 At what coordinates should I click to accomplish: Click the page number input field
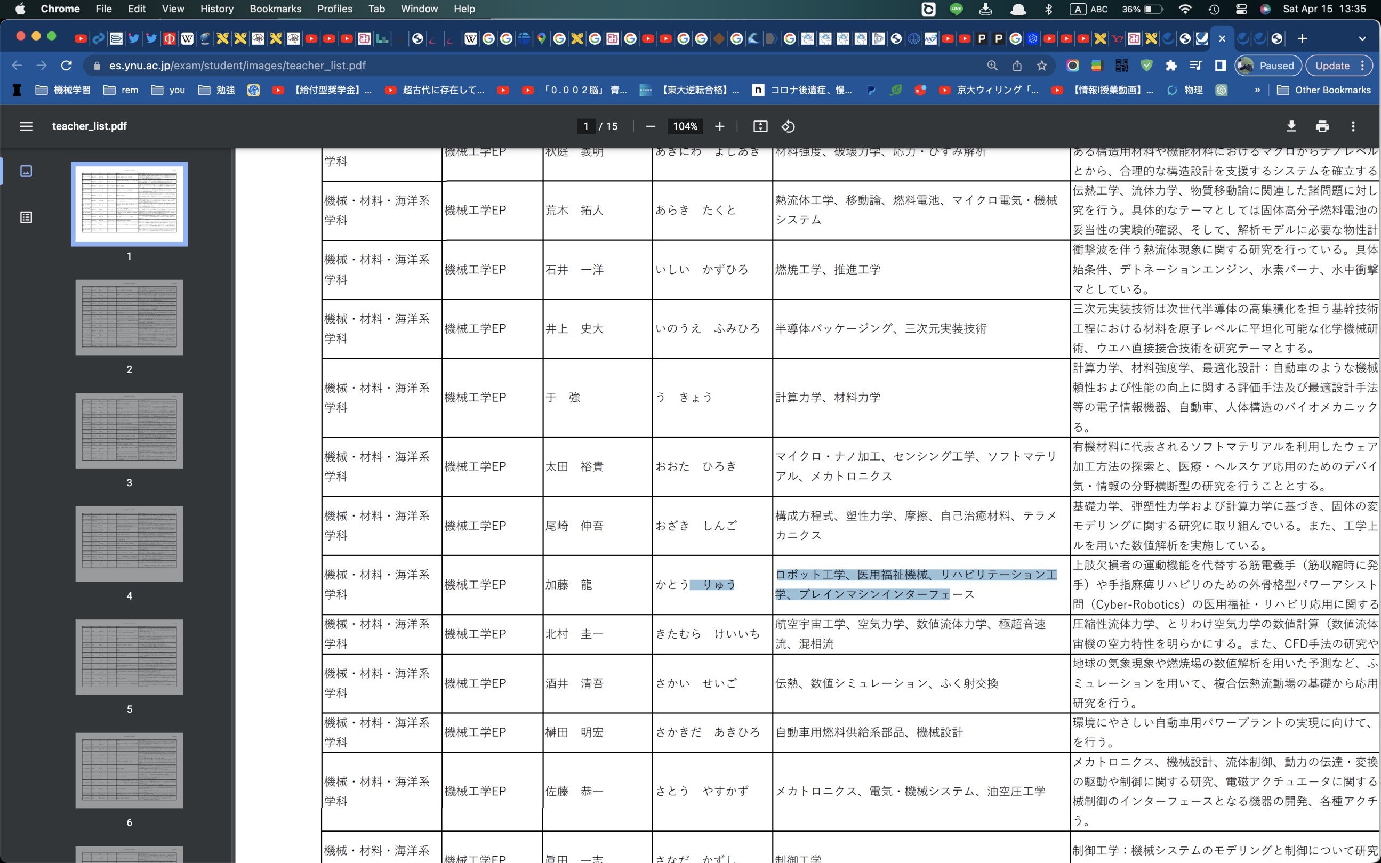pos(586,126)
